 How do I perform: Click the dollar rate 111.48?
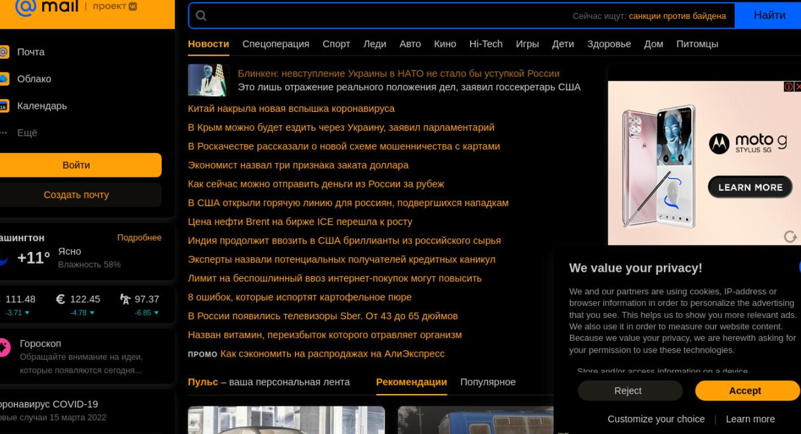tap(20, 299)
